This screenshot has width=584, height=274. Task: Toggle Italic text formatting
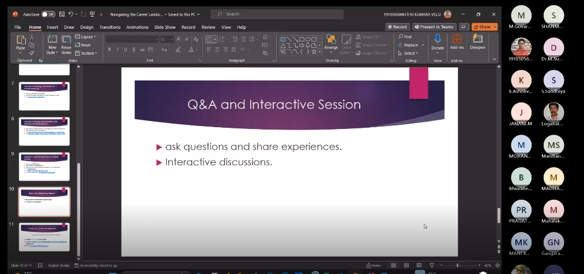coord(116,50)
